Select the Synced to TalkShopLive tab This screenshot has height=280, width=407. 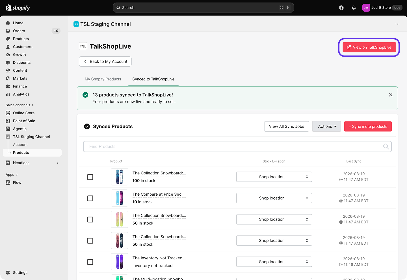tap(153, 79)
